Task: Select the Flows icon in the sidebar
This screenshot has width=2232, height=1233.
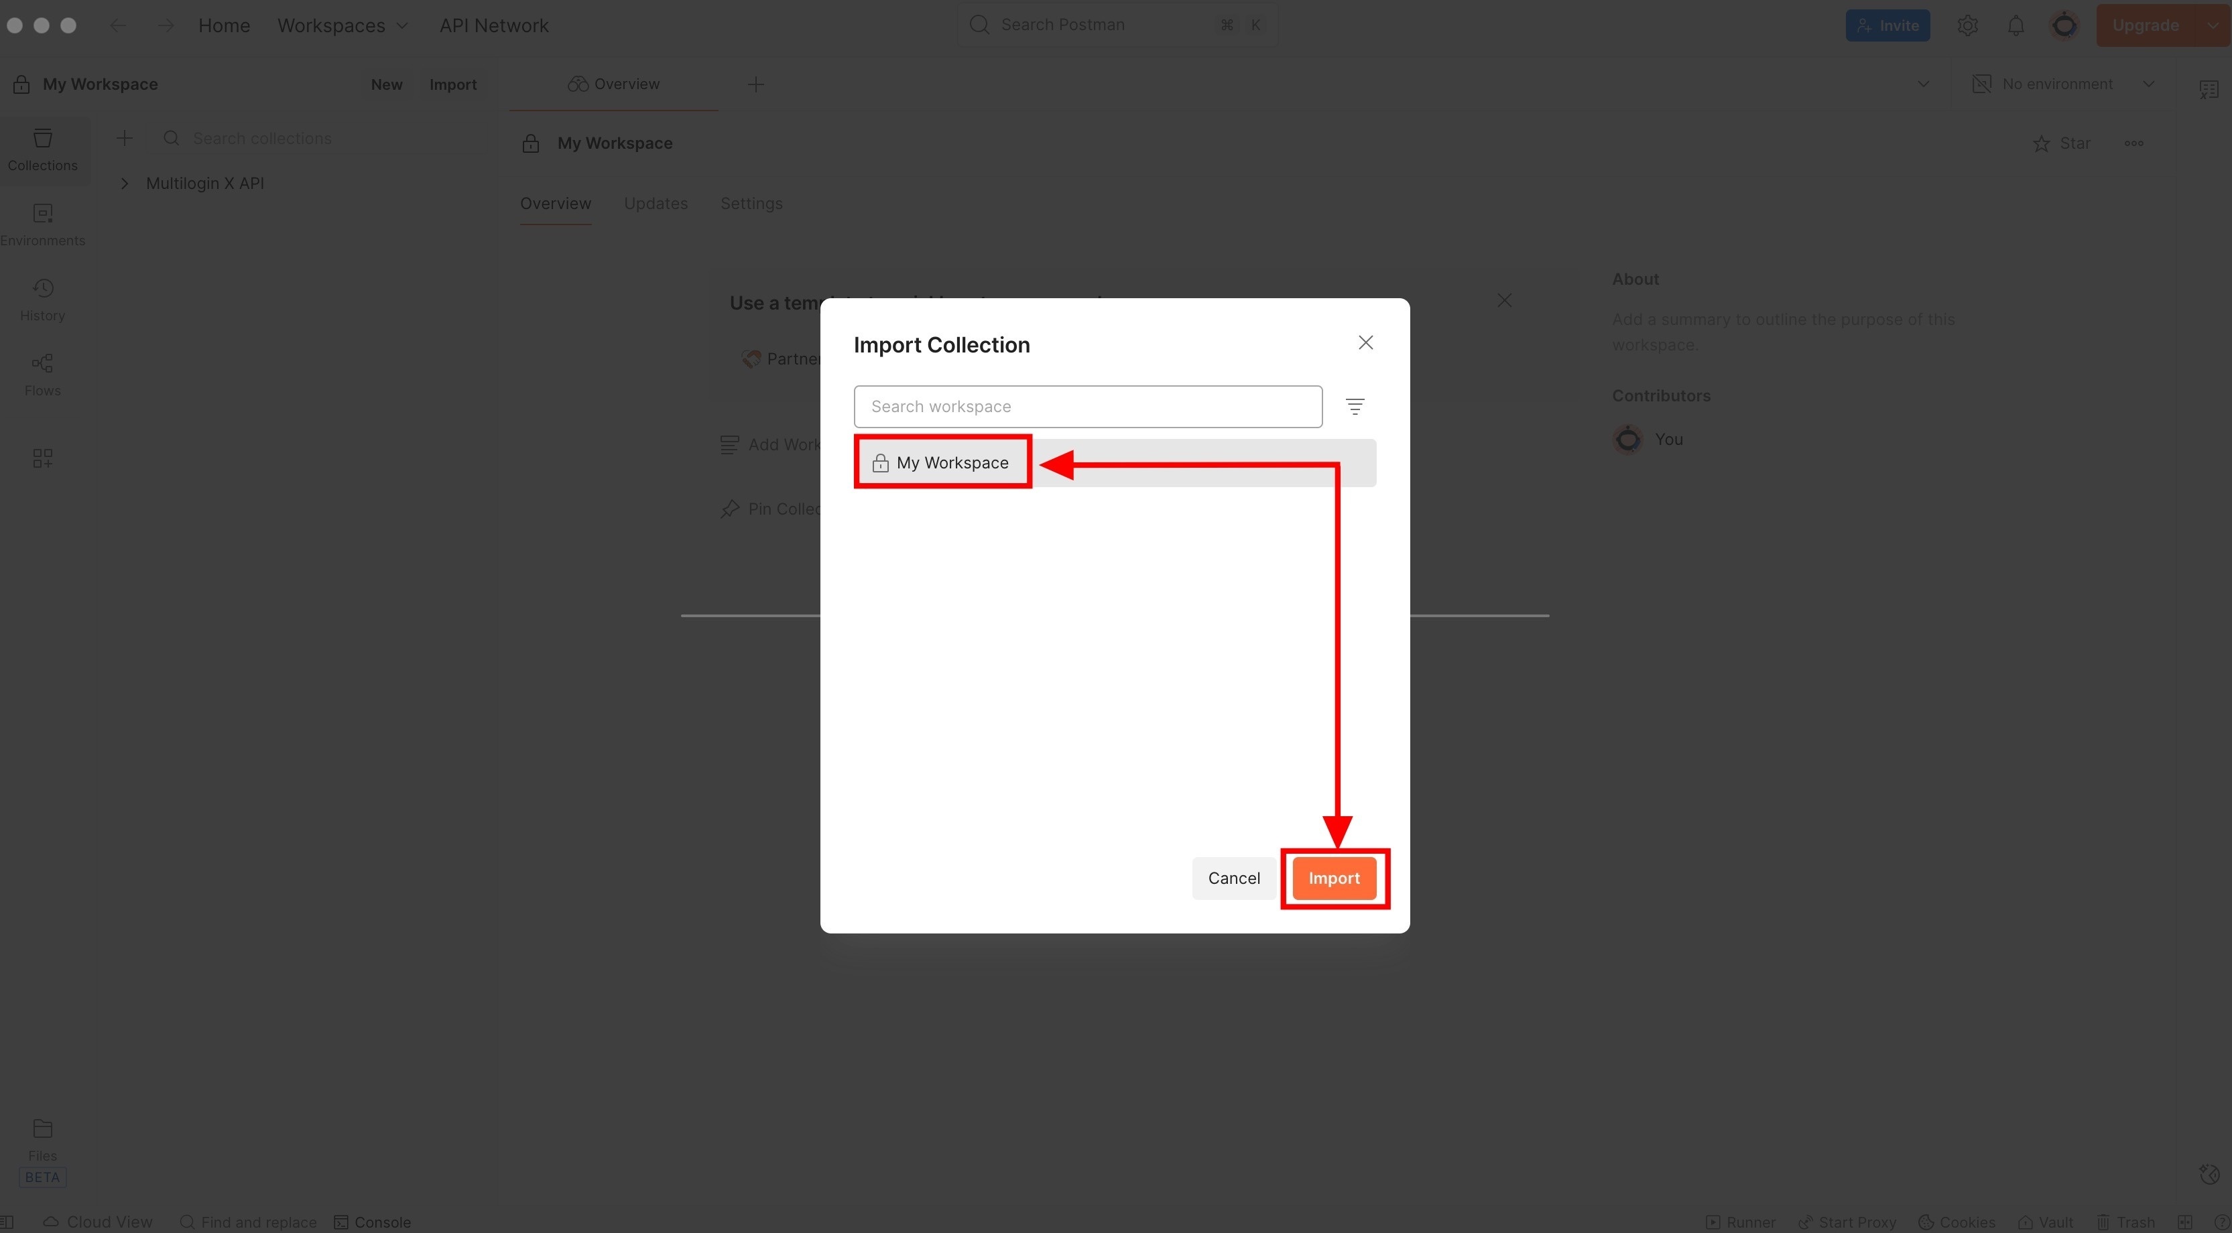Action: click(x=42, y=373)
